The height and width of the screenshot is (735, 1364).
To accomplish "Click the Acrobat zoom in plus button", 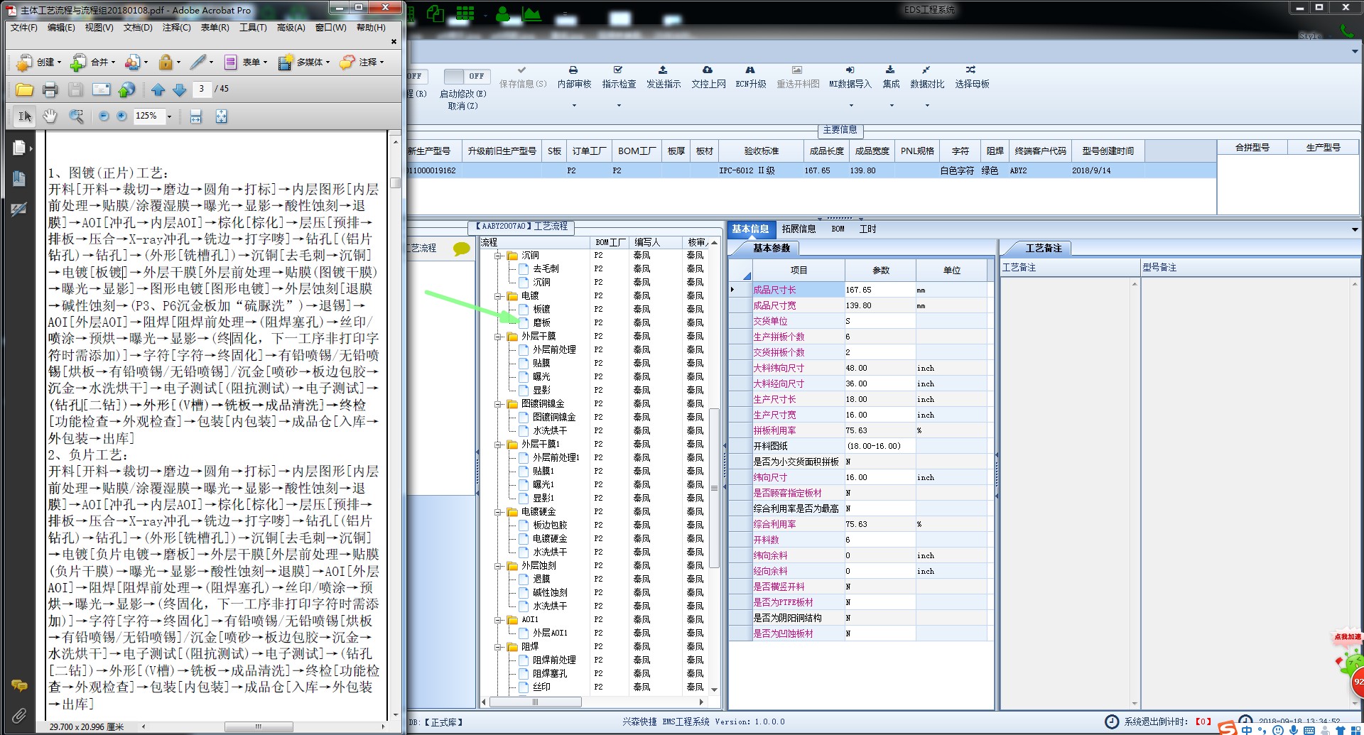I will tap(121, 116).
